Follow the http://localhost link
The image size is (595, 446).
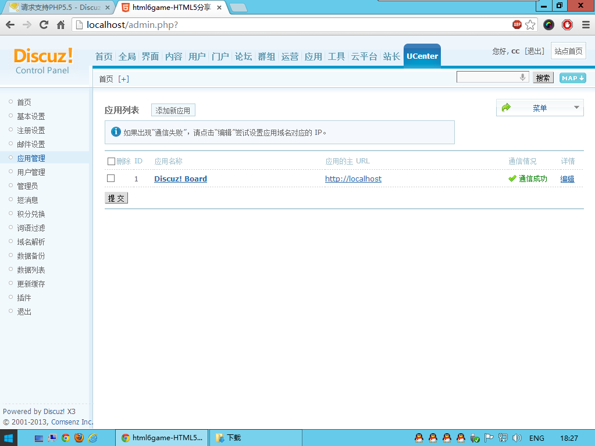[x=353, y=179]
